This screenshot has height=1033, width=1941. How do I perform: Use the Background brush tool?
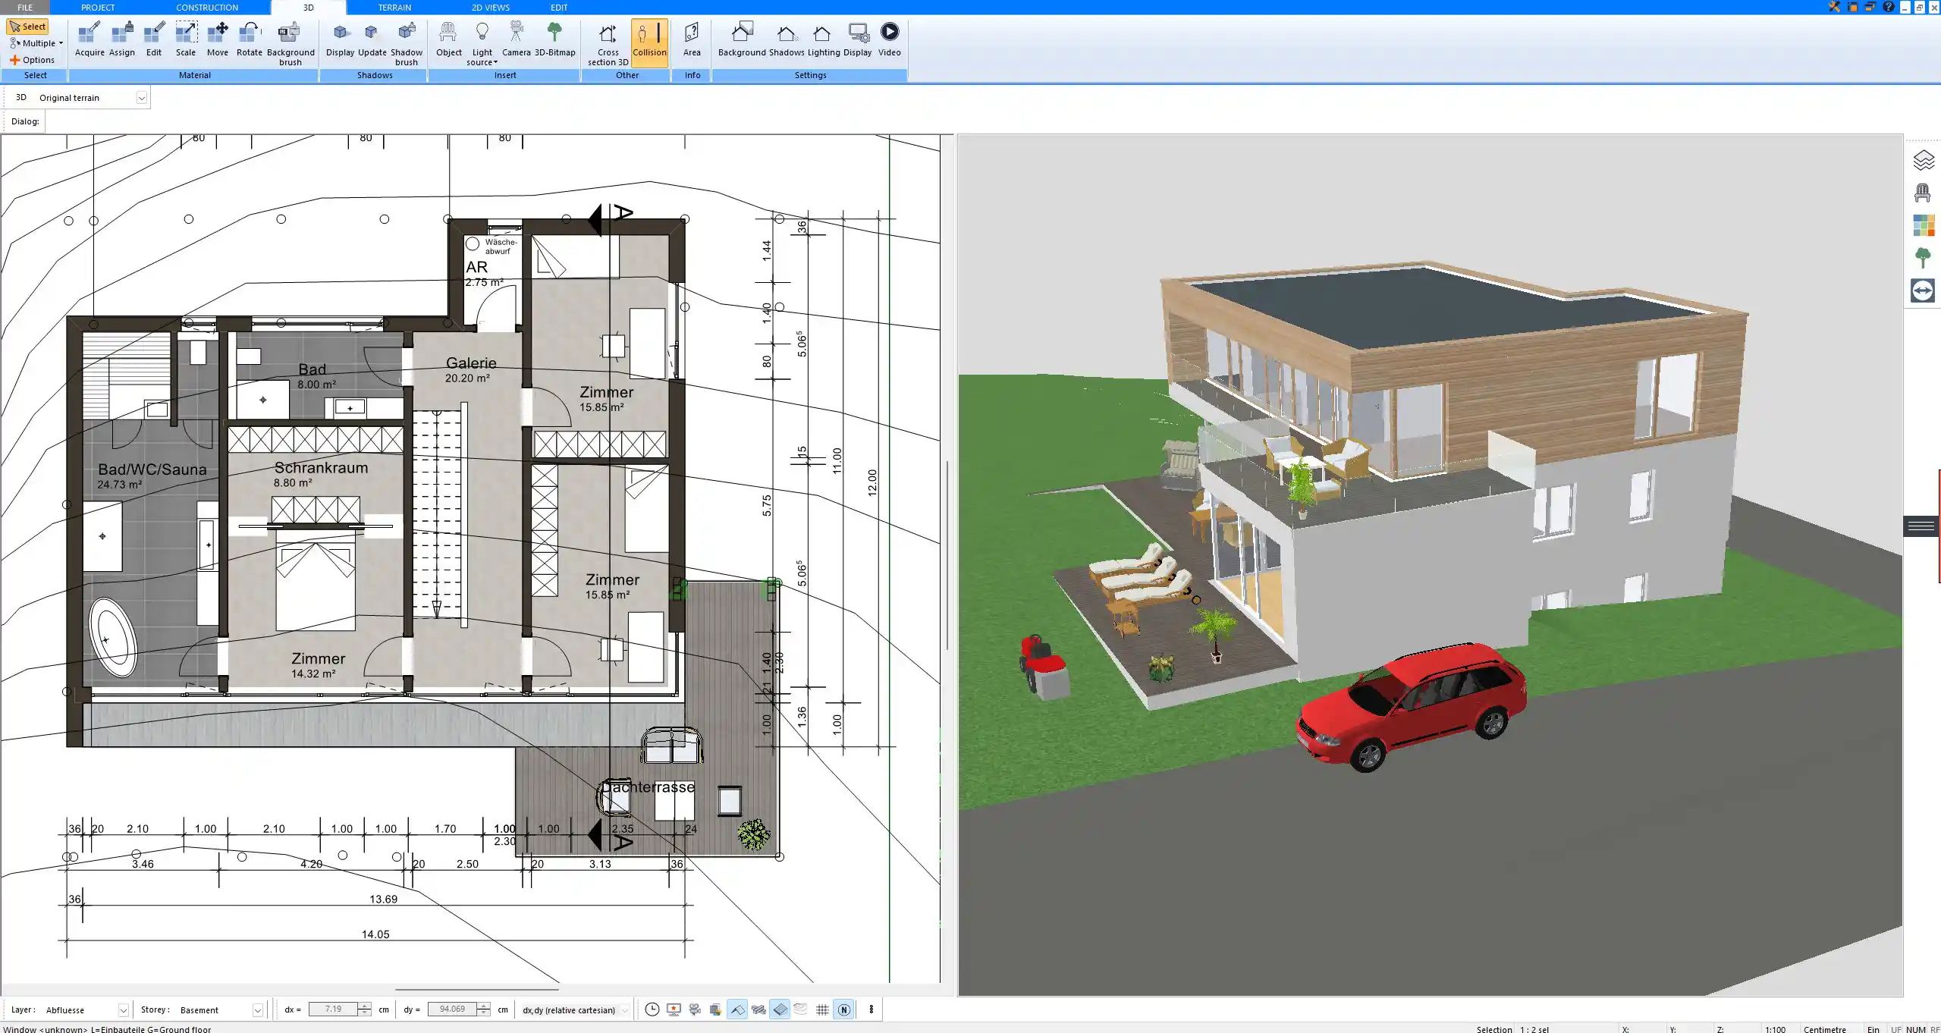(x=291, y=44)
